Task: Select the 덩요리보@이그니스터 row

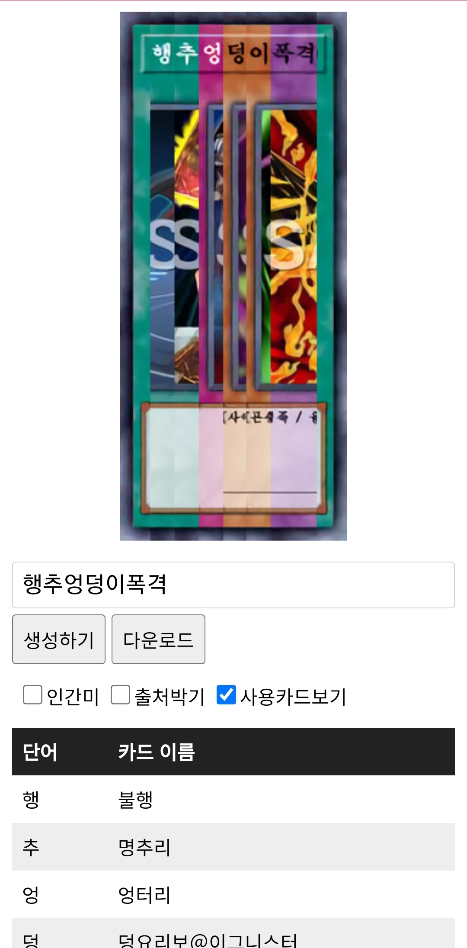Action: [x=233, y=933]
